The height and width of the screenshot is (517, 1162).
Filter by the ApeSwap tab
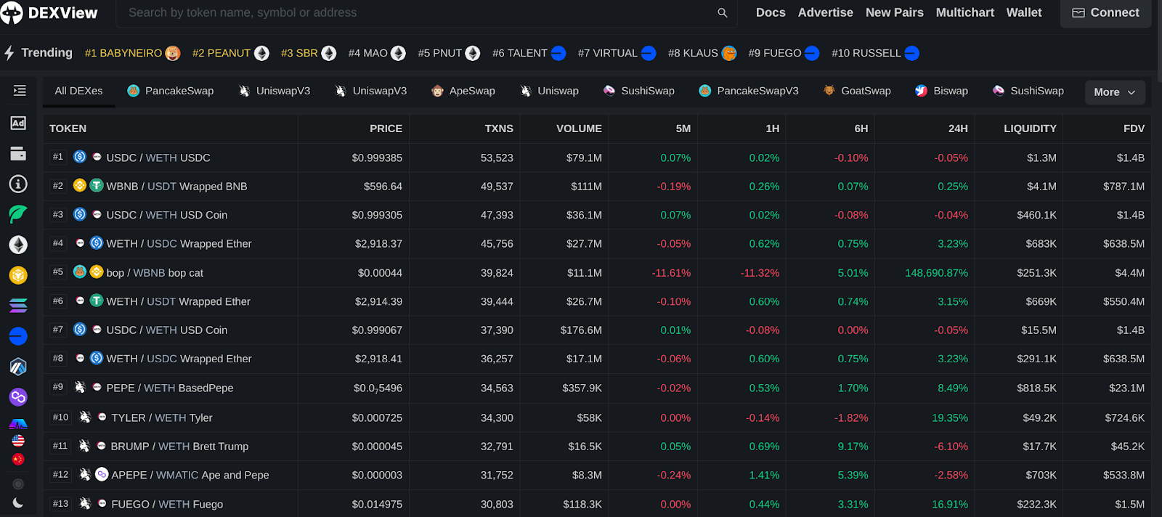(463, 91)
